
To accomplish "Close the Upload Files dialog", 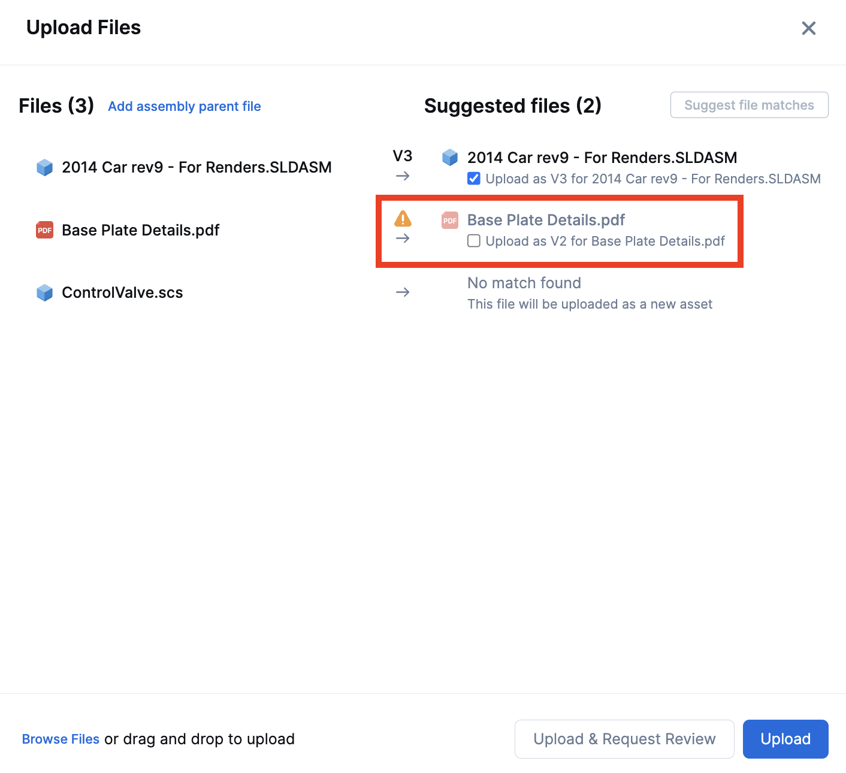I will [808, 28].
